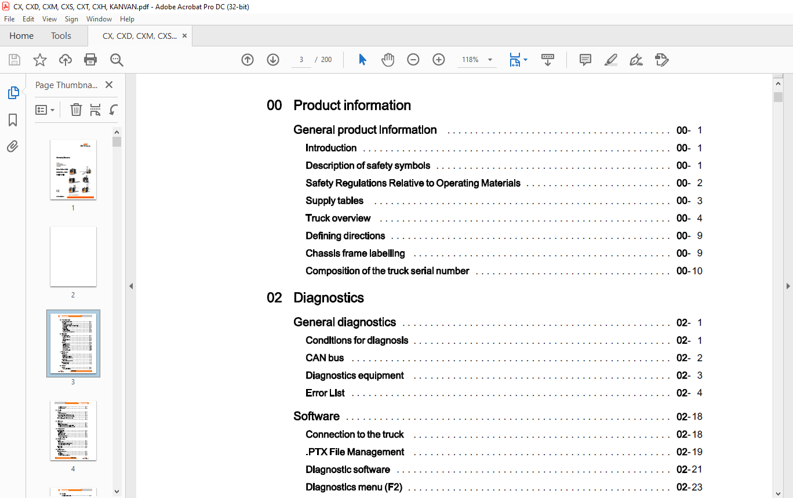Select the CX, CXD, CXM document tab

[x=140, y=35]
